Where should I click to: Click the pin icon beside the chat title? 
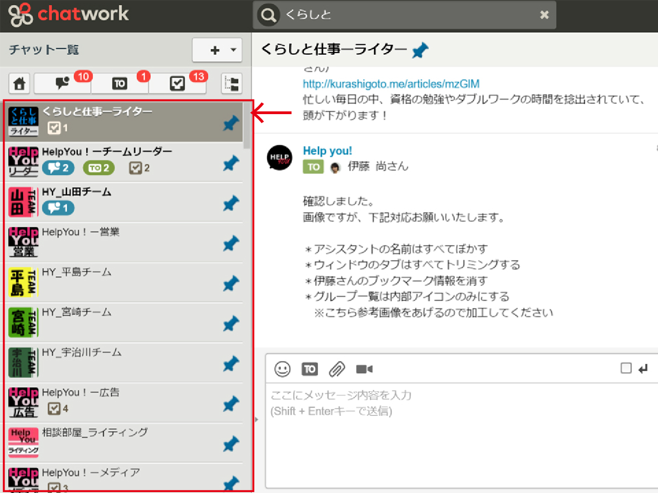[x=420, y=50]
